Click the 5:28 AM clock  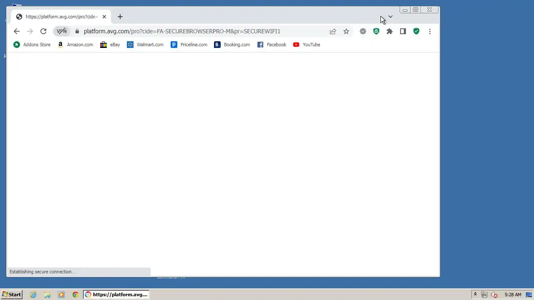click(513, 295)
